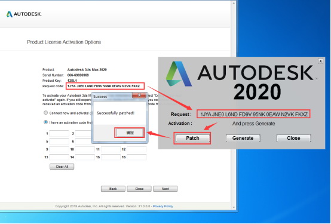
Task: Click activation code box 14
Action: pos(85,157)
